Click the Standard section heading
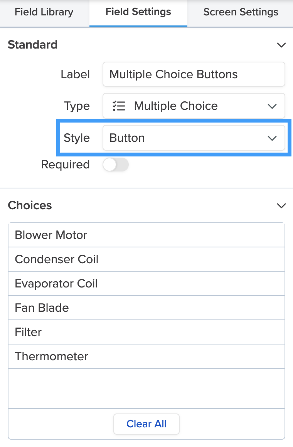 tap(33, 45)
